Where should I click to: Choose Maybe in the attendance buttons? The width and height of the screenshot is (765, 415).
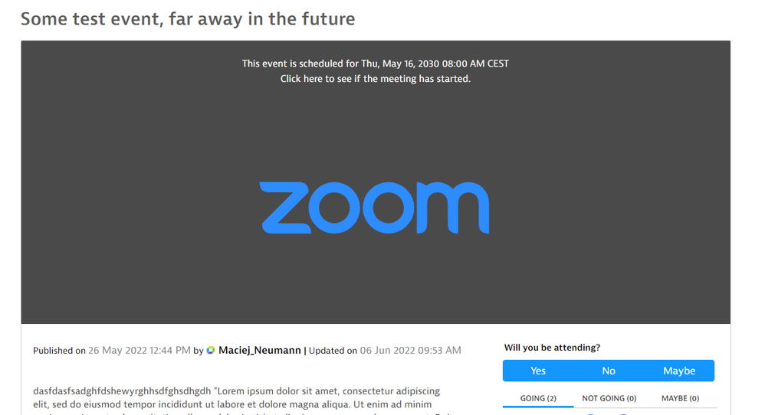(x=679, y=371)
